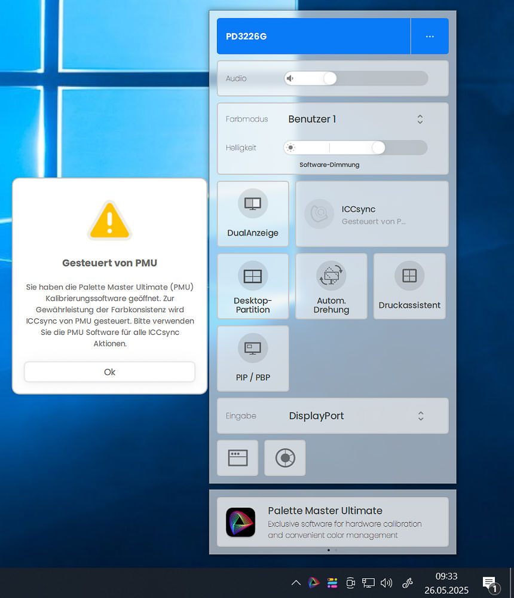Toggle Autom. Drehung tile

click(331, 286)
